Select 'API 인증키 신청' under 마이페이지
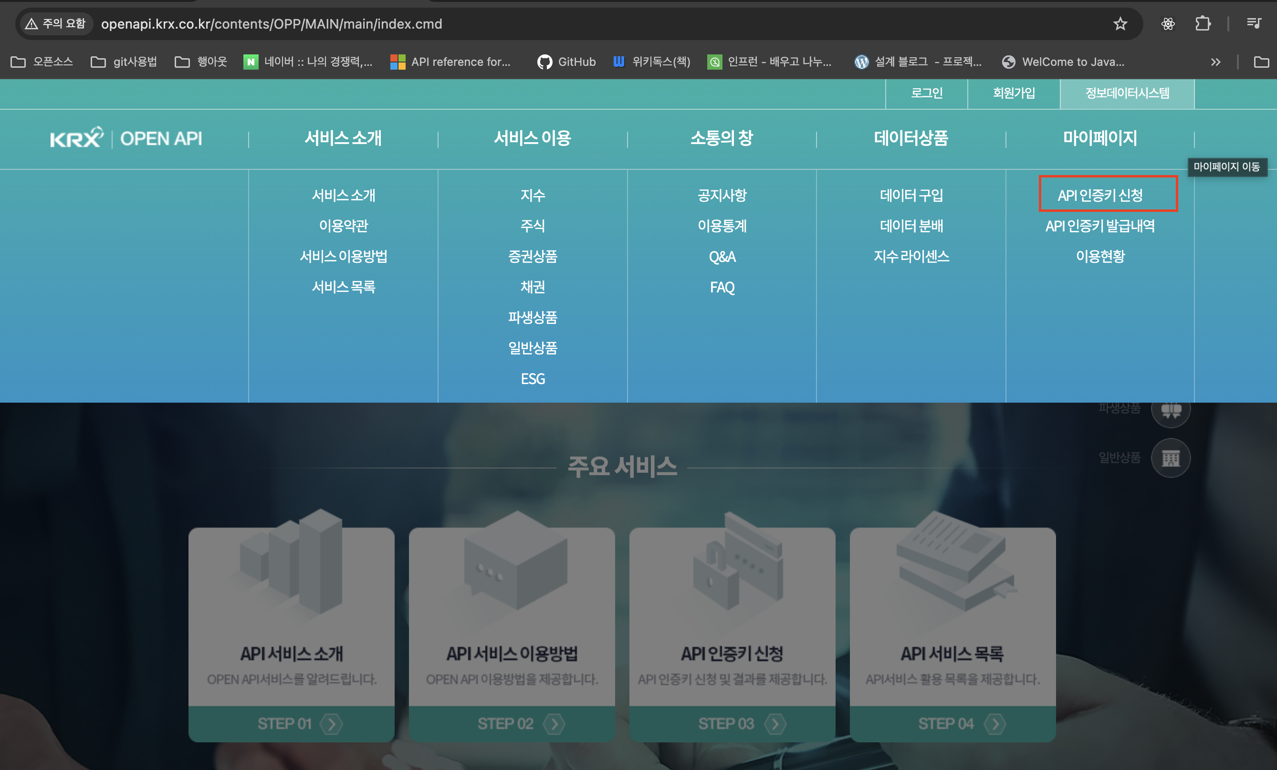Viewport: 1277px width, 770px height. (1100, 195)
